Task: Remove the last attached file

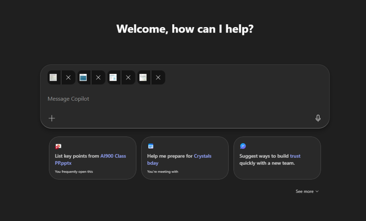Action: [158, 77]
